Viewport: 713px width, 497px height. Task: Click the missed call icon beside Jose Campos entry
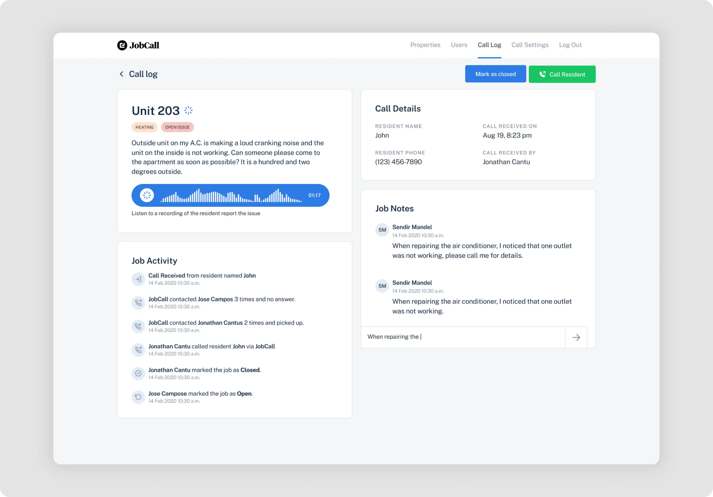tap(138, 303)
